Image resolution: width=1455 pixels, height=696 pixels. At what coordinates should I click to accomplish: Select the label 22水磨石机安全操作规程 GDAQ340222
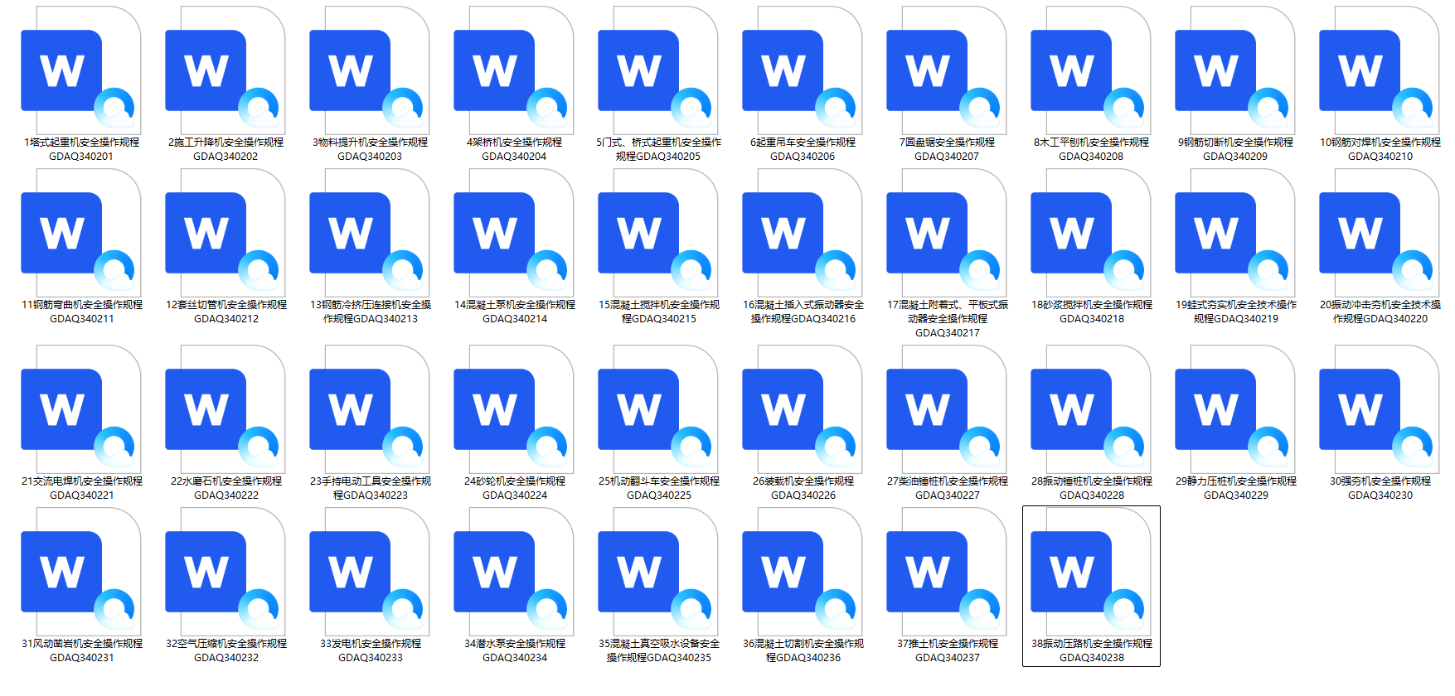point(226,488)
